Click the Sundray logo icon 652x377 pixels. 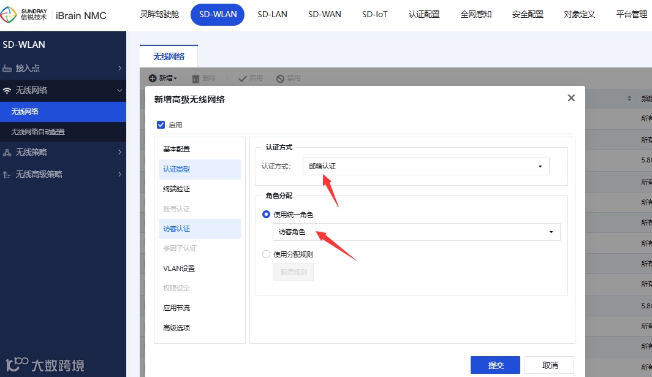pos(9,15)
